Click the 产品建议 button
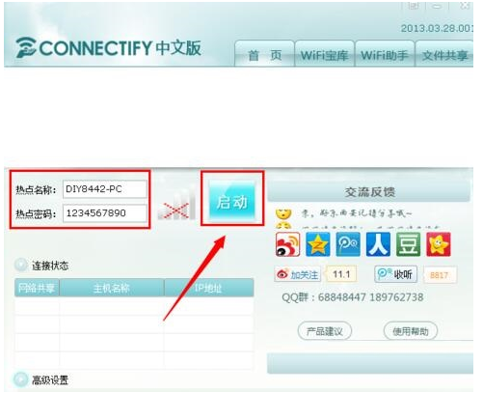This screenshot has height=393, width=483. [x=325, y=331]
